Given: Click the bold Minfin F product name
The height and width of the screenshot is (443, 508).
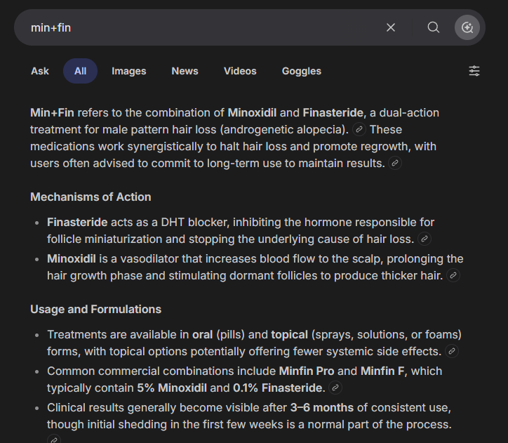Looking at the screenshot, I should pos(382,371).
